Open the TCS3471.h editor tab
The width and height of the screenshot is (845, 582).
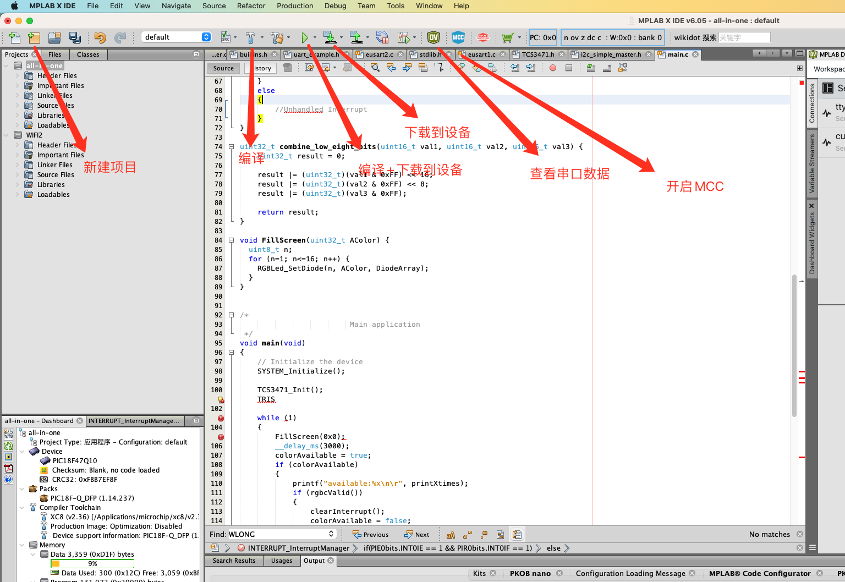(537, 54)
